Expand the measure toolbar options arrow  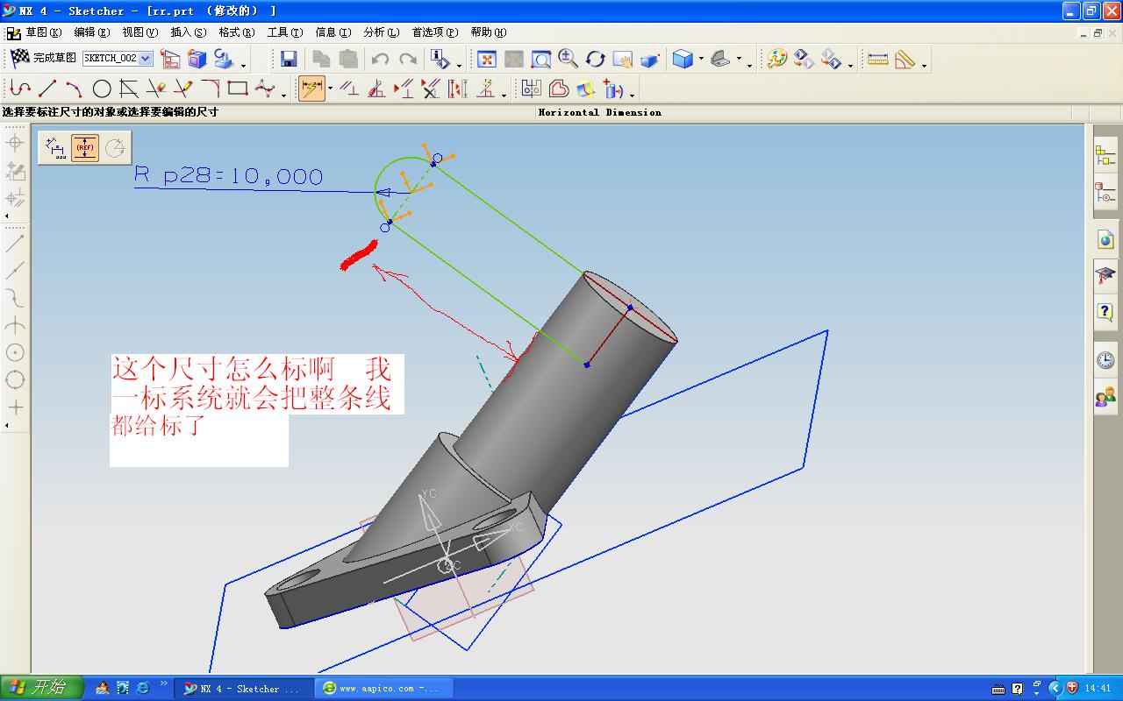tap(925, 65)
